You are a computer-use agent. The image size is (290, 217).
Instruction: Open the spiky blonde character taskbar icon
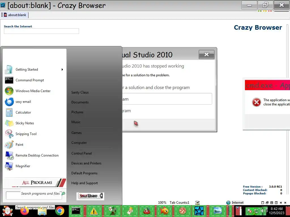pyautogui.click(x=130, y=211)
